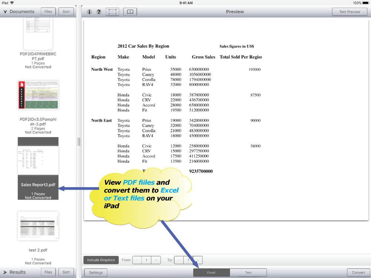Click the 'Model' column header

[149, 57]
